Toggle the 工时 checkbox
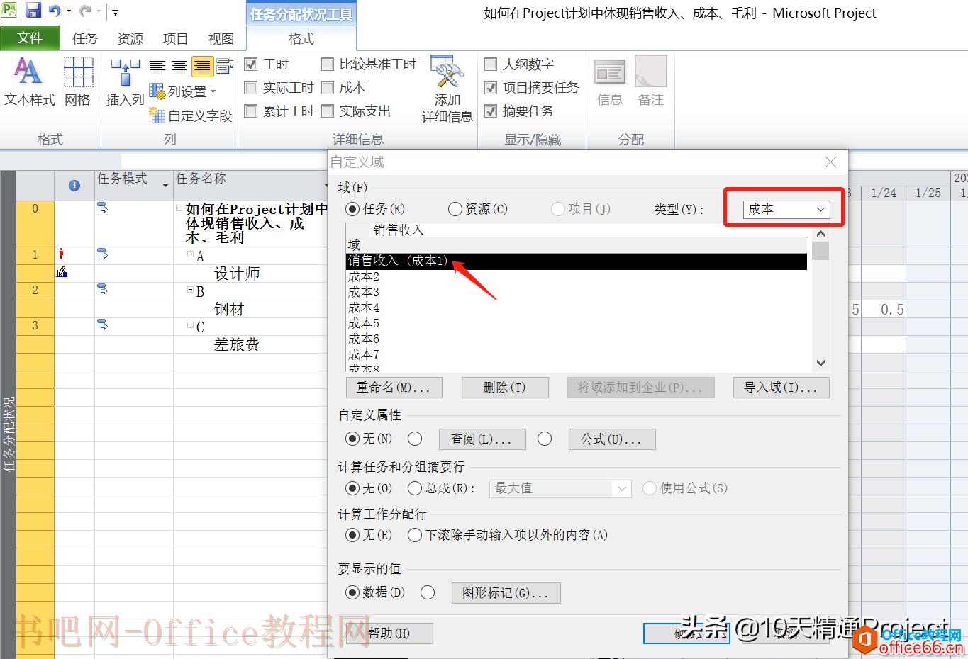The width and height of the screenshot is (968, 659). [250, 64]
